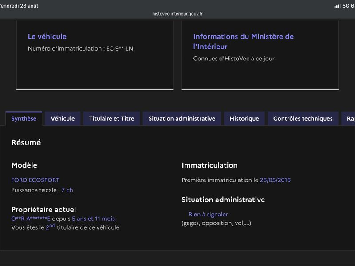
Task: Click the first registration date 26/05/2016
Action: click(275, 180)
